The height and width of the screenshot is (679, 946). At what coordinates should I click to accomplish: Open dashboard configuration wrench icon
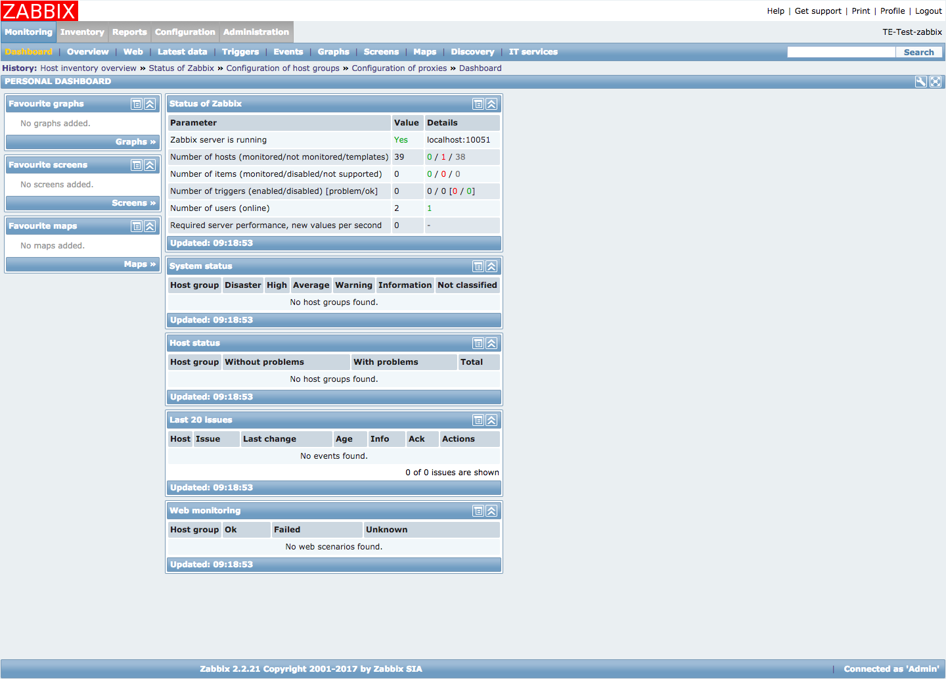(x=921, y=82)
